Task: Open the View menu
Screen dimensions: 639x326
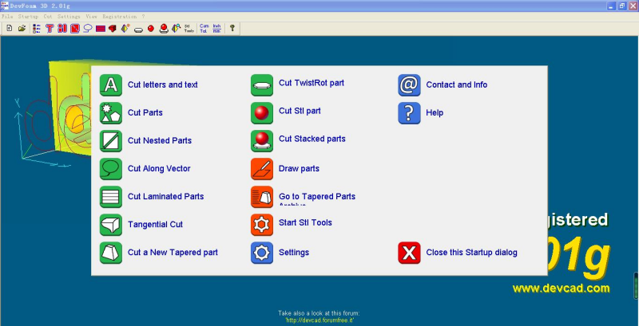Action: point(91,17)
